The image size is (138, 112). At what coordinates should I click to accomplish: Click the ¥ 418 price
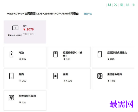tap(22, 103)
